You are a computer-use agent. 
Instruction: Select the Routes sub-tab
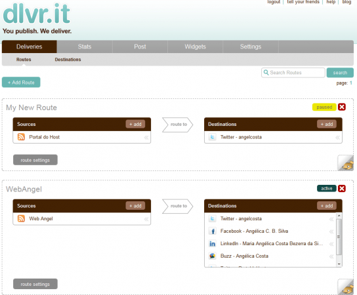tap(24, 60)
